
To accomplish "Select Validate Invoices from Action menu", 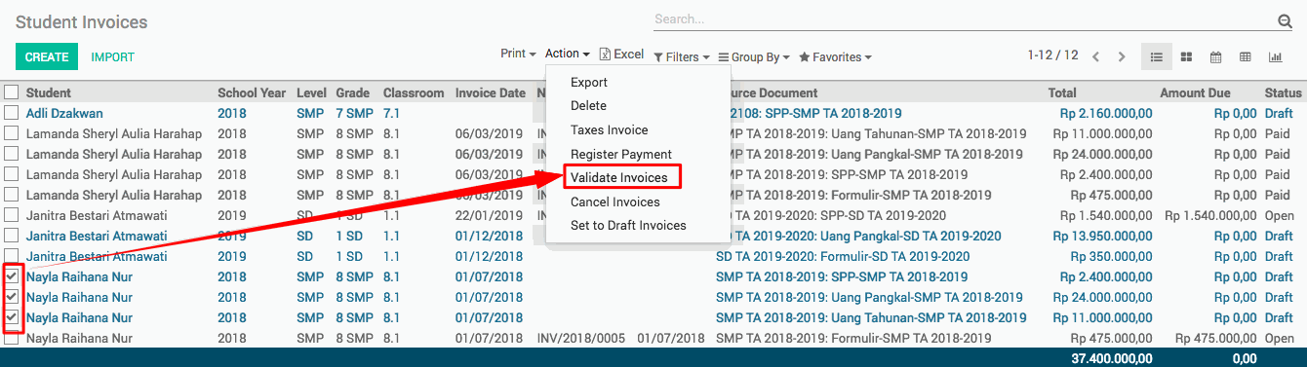I will coord(619,177).
